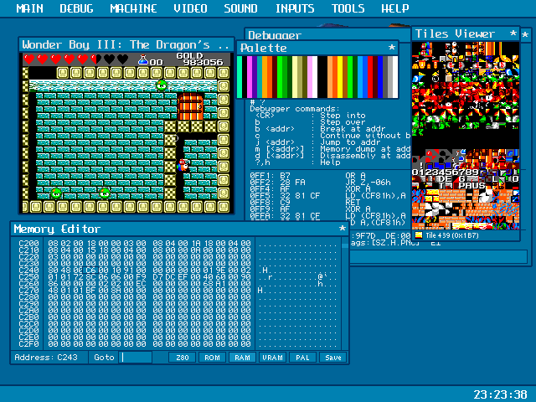Click the Debugger window title
The height and width of the screenshot is (402, 536).
coord(275,35)
